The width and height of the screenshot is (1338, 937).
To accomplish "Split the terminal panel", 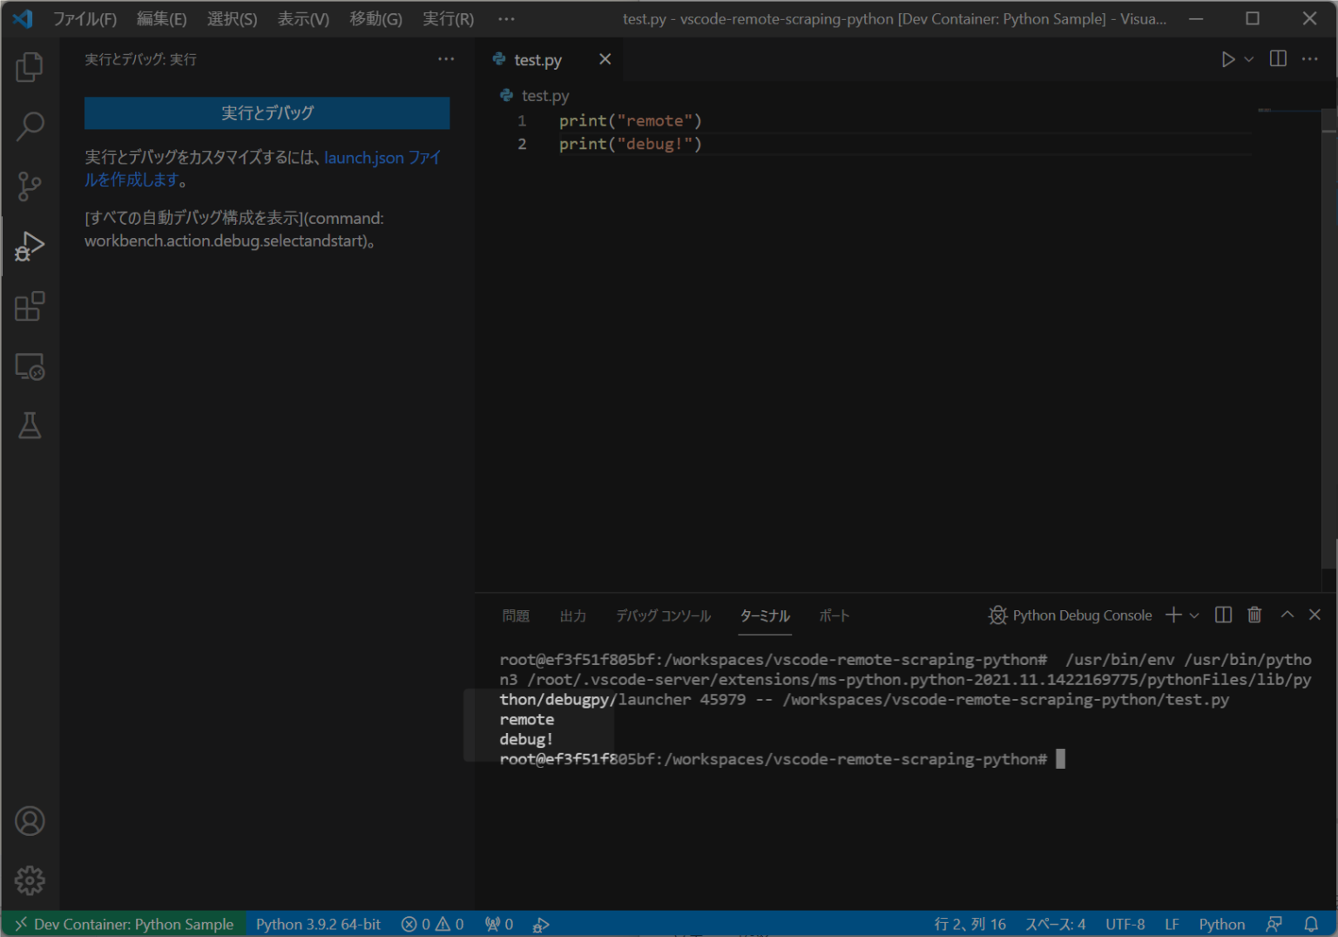I will (1222, 614).
